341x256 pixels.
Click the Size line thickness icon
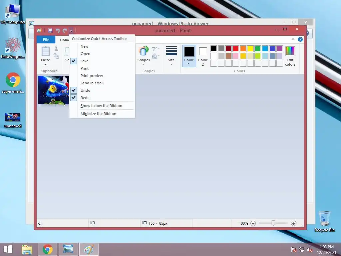171,51
